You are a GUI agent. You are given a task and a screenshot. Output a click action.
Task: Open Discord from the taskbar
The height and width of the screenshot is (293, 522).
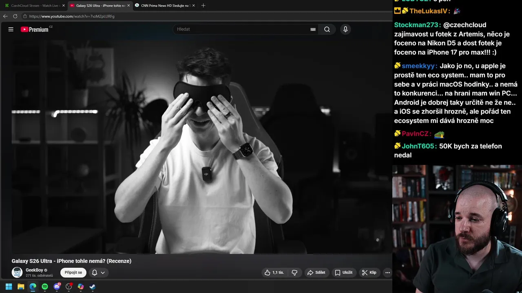(57, 286)
